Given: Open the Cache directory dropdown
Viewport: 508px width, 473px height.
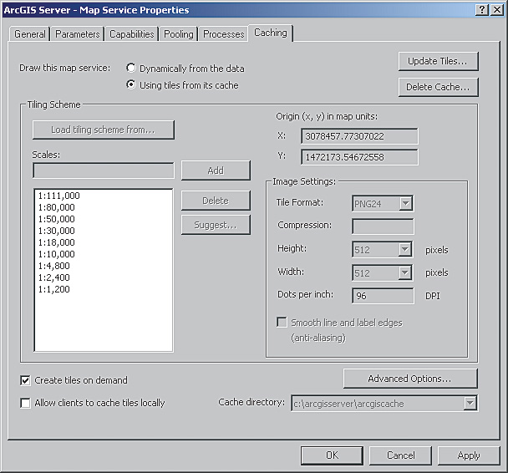Looking at the screenshot, I should 470,404.
